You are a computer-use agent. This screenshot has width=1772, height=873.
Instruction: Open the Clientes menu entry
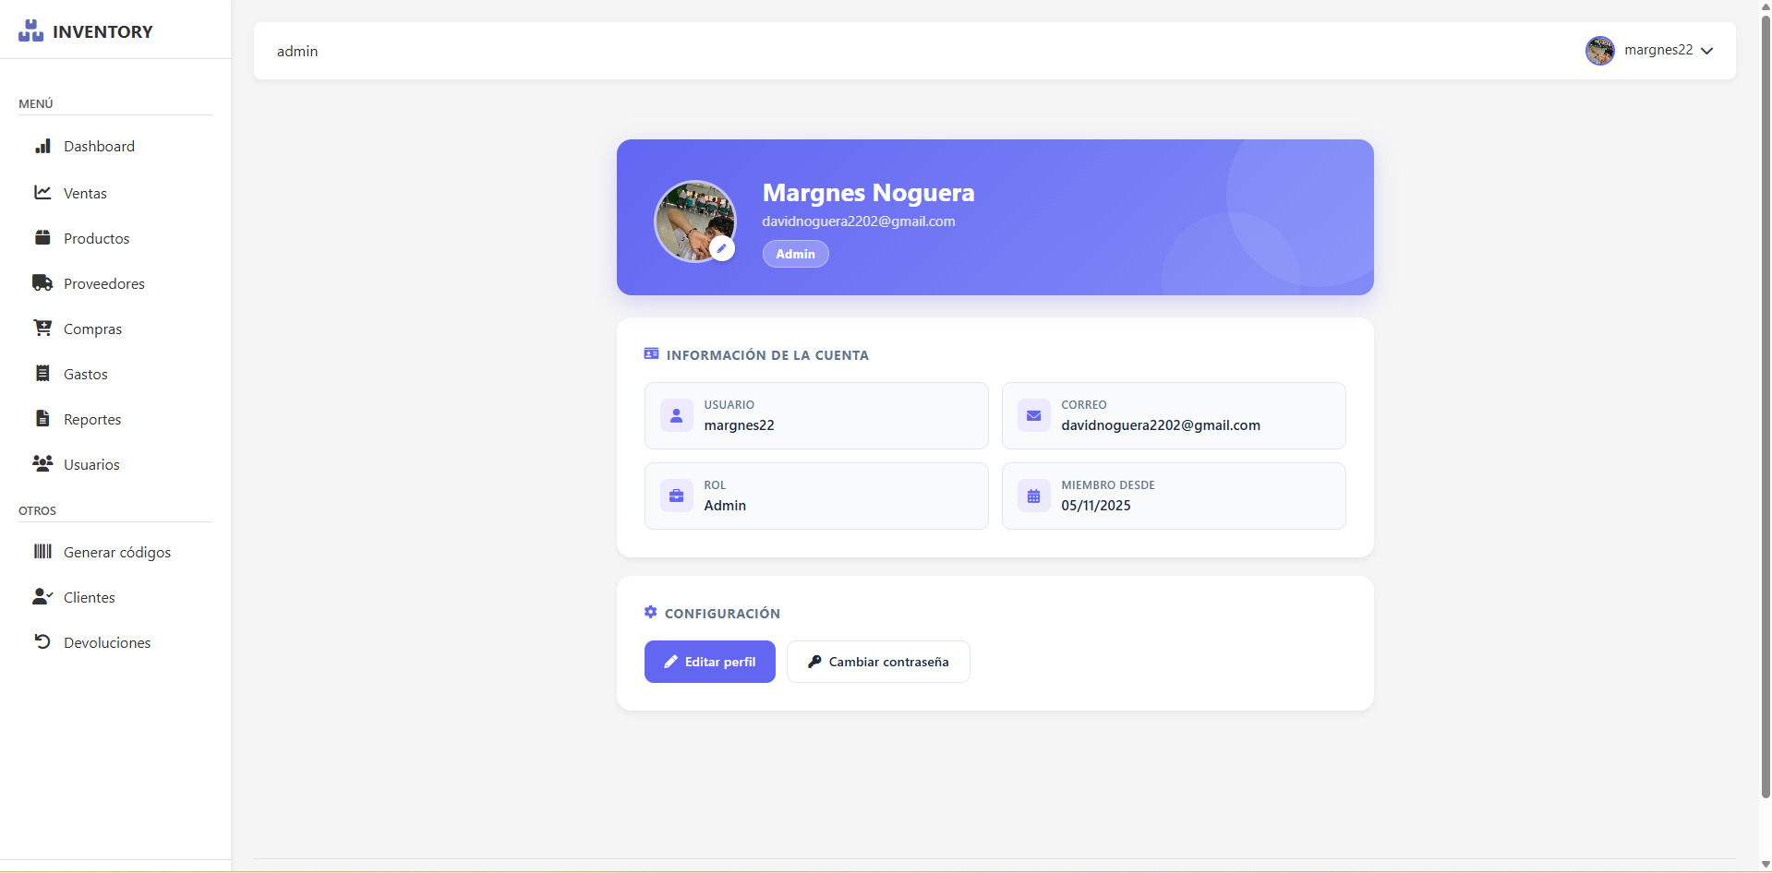click(89, 596)
